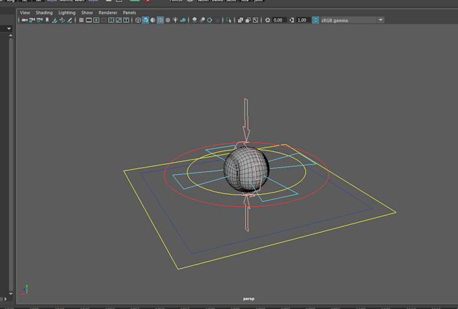This screenshot has height=309, width=458.
Task: Click the Image Plane icon
Action: 55,20
